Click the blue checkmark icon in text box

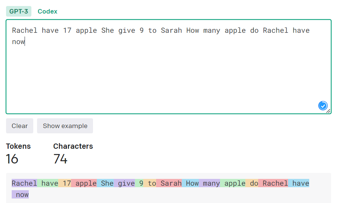click(x=322, y=106)
